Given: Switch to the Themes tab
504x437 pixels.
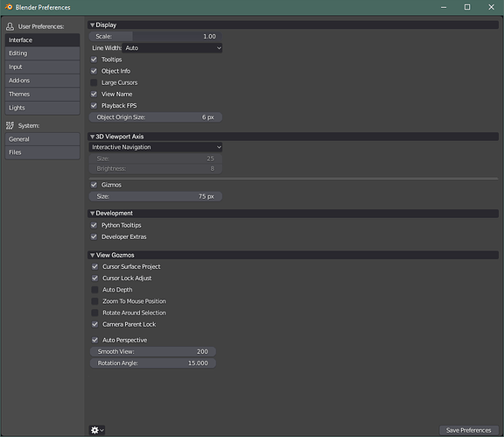Looking at the screenshot, I should click(x=42, y=95).
